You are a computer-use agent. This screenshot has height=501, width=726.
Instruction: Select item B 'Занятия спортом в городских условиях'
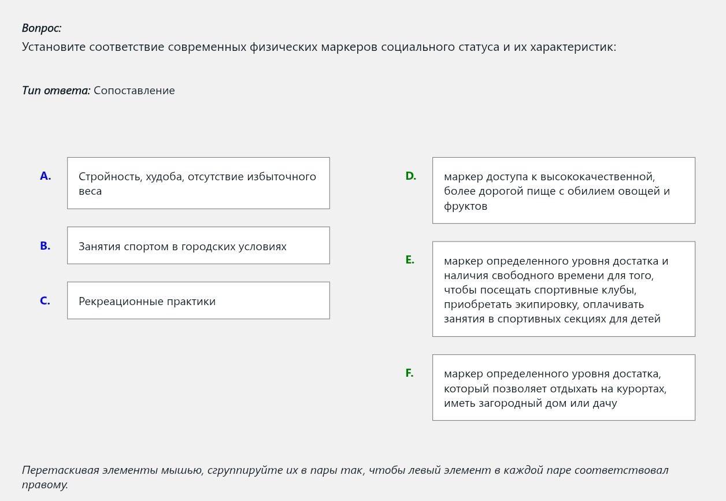coord(198,246)
